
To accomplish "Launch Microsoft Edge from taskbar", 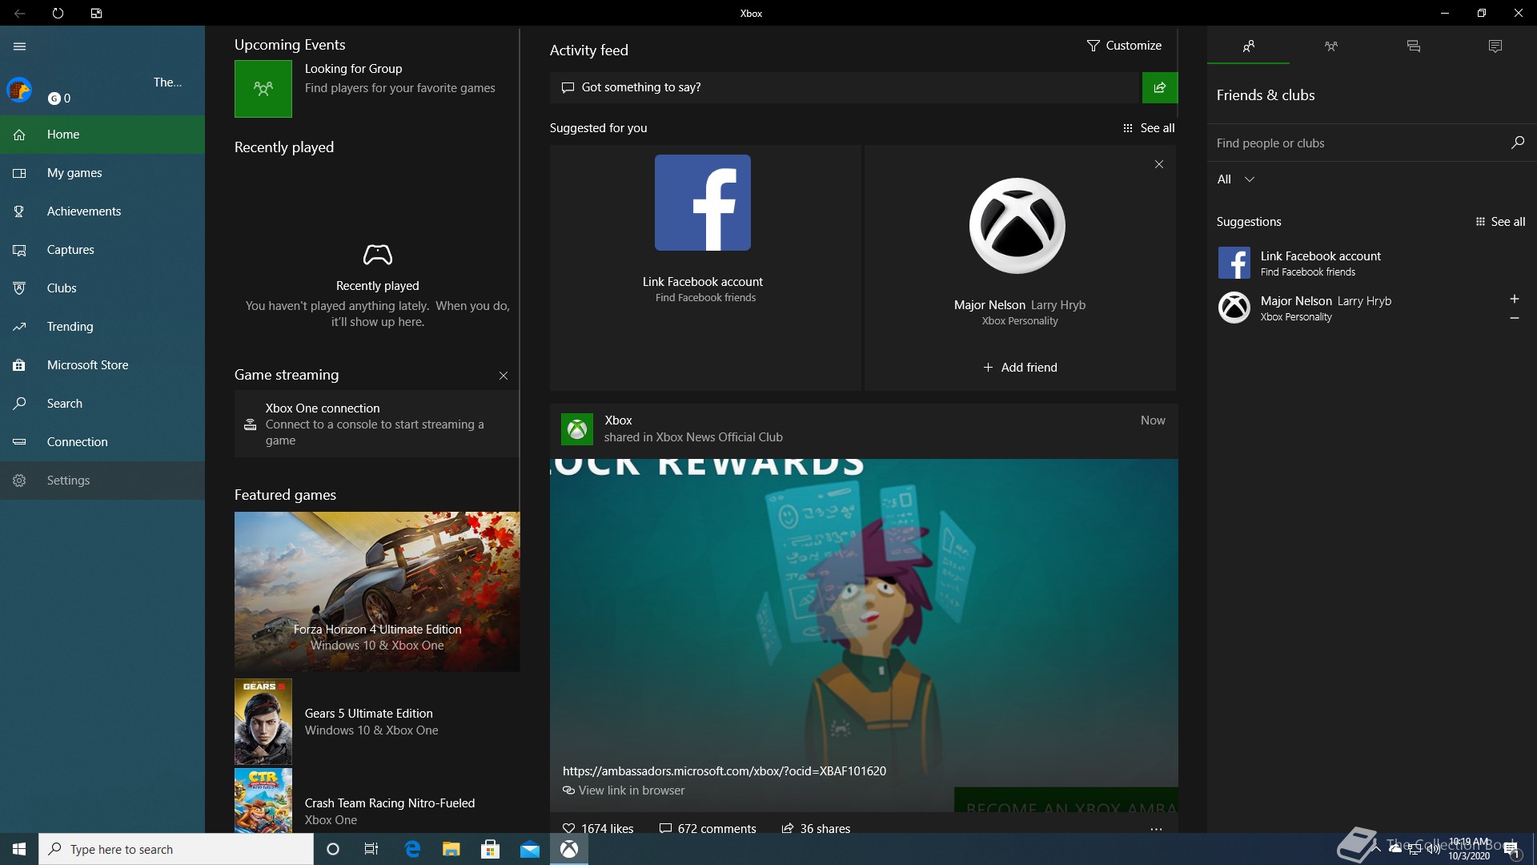I will (x=412, y=849).
